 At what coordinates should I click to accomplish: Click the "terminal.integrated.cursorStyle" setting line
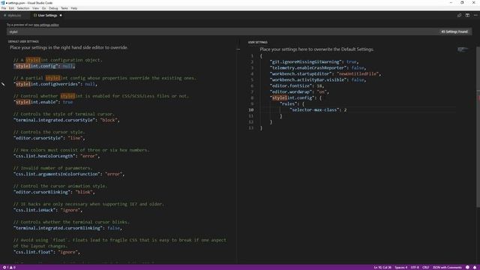(66, 120)
